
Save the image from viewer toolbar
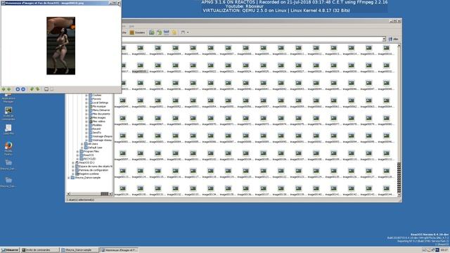tap(46, 89)
